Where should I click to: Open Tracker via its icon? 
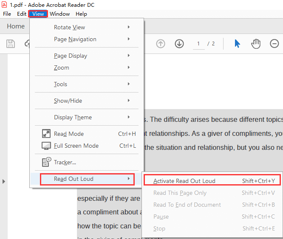point(46,162)
